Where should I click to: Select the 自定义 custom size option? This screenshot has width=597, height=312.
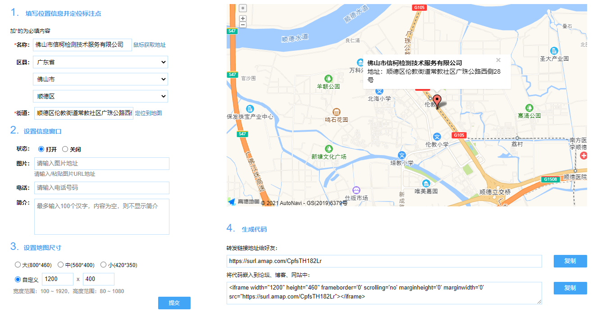click(18, 279)
